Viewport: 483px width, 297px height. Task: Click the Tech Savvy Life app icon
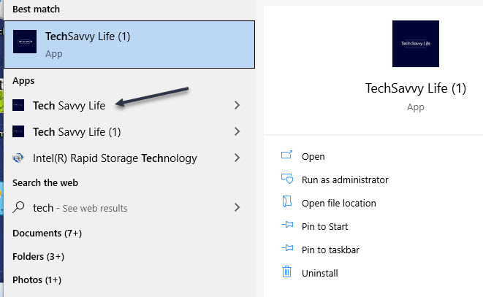coord(19,105)
